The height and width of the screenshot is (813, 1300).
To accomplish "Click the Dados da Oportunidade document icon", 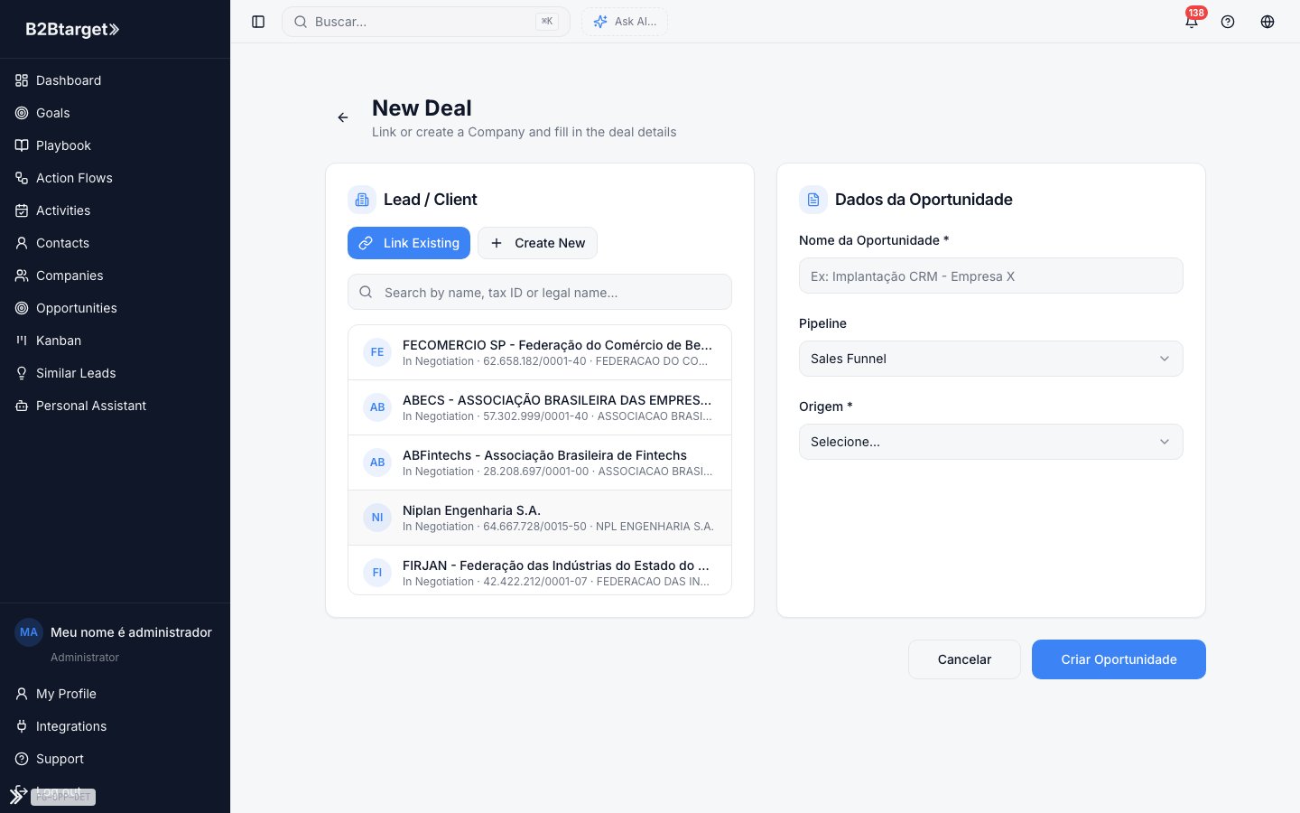I will (813, 200).
